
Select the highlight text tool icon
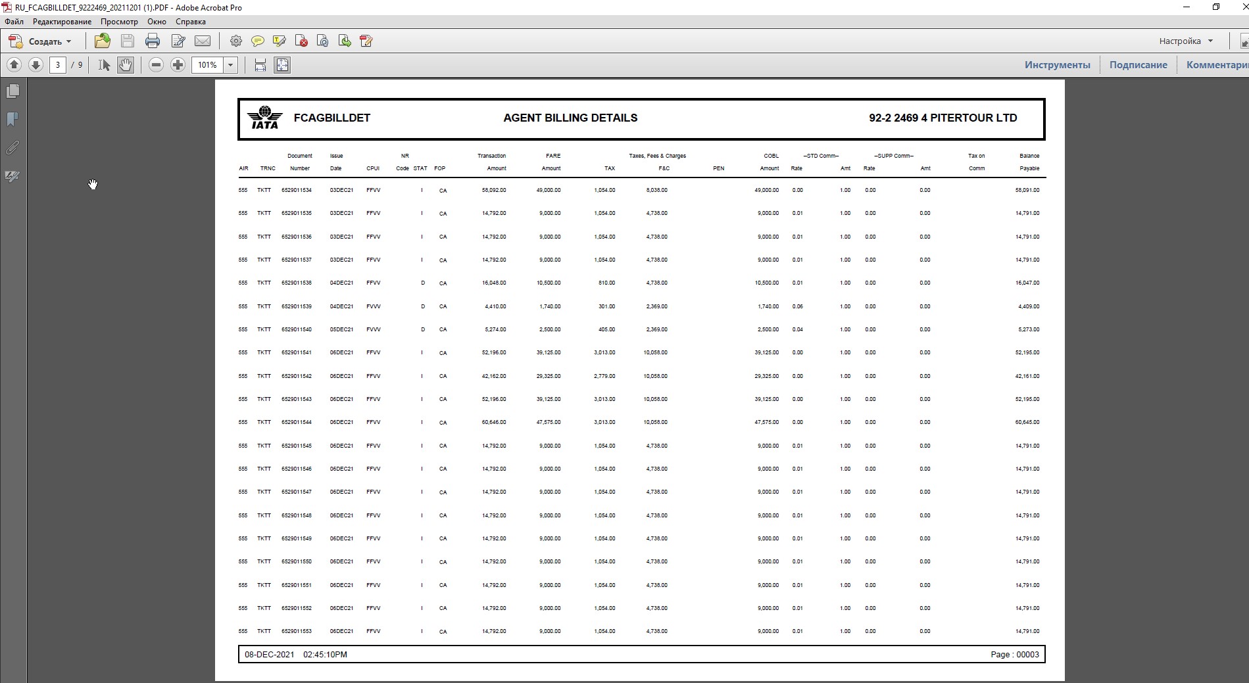(x=279, y=41)
